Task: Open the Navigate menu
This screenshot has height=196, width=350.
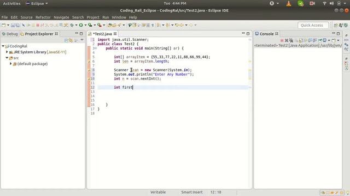Action: click(x=61, y=17)
